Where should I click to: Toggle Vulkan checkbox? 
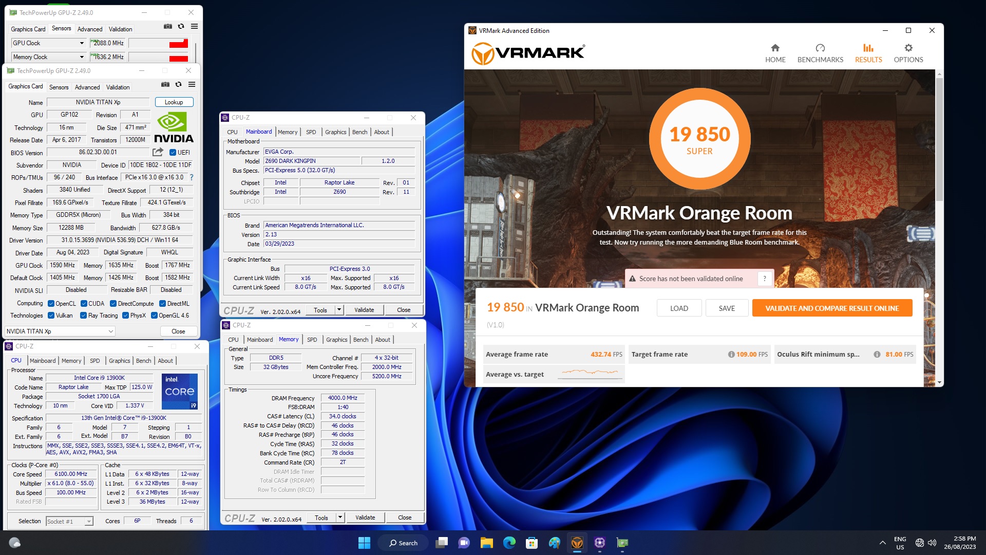[x=51, y=316]
